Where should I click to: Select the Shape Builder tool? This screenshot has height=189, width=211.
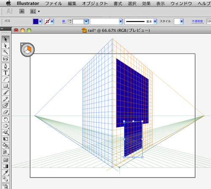[x=5, y=146]
